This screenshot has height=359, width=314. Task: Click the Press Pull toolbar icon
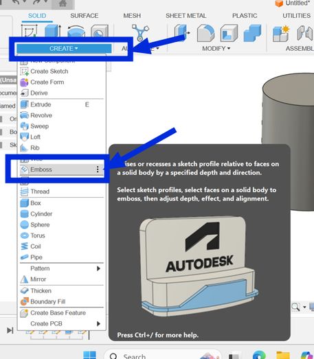coord(182,32)
